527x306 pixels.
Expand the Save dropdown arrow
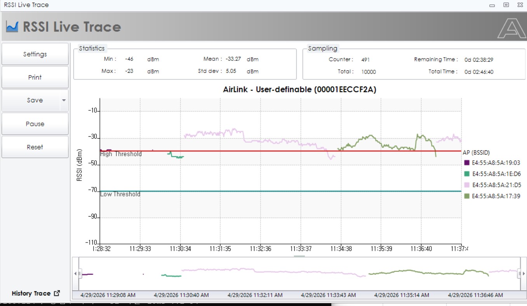click(x=64, y=100)
